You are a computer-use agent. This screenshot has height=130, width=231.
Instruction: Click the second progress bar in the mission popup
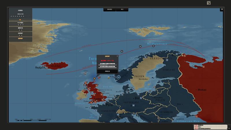pos(107,68)
